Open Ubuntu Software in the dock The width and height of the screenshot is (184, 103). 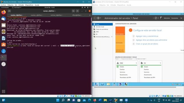pyautogui.click(x=3, y=45)
